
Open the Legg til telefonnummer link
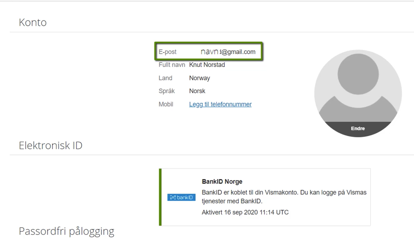[x=220, y=104]
